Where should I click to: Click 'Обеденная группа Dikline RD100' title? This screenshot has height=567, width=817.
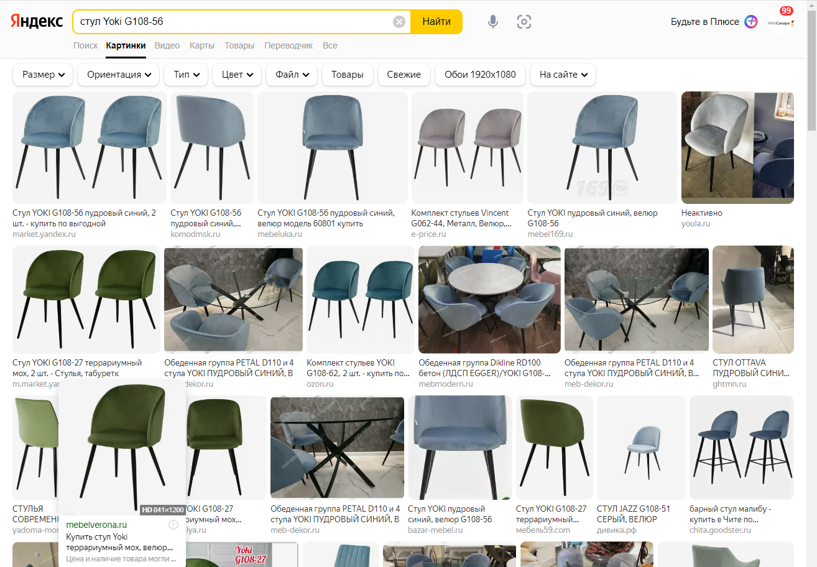pyautogui.click(x=485, y=368)
